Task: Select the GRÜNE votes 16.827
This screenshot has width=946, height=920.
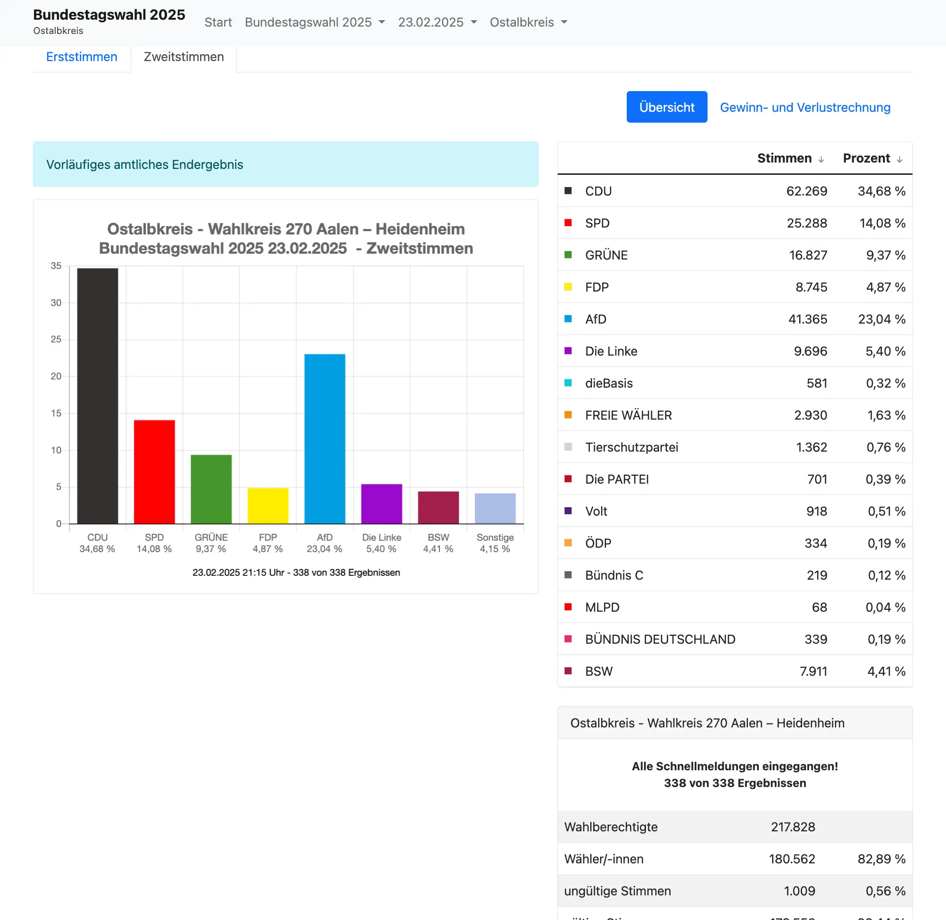Action: click(808, 255)
